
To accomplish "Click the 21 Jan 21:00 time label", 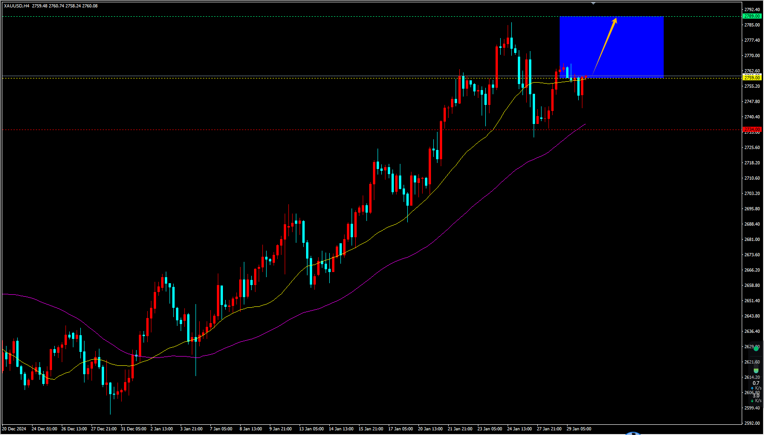I will tap(460, 429).
